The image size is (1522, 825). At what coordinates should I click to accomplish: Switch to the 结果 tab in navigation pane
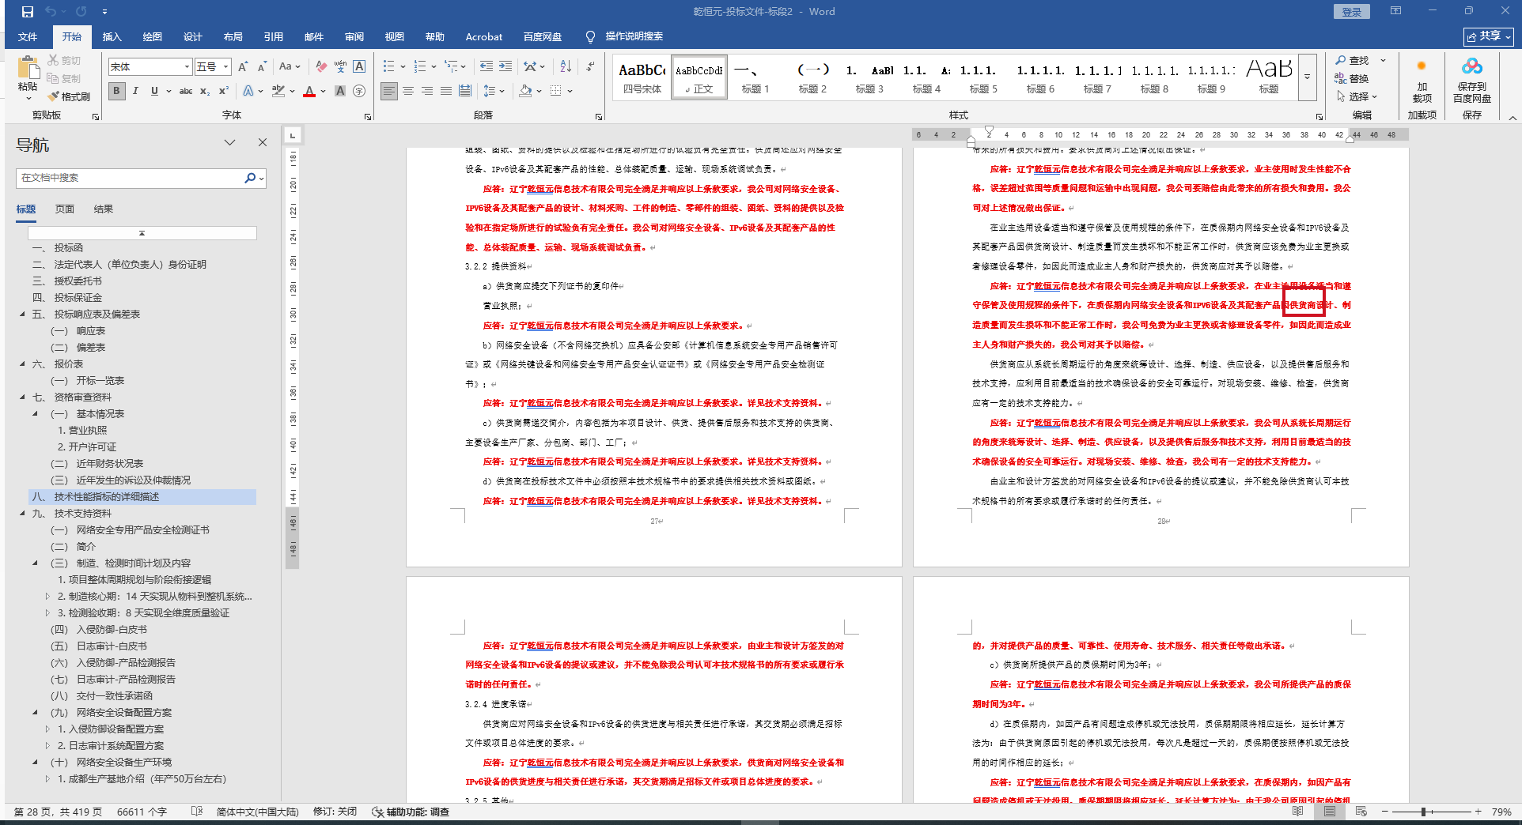click(x=104, y=209)
